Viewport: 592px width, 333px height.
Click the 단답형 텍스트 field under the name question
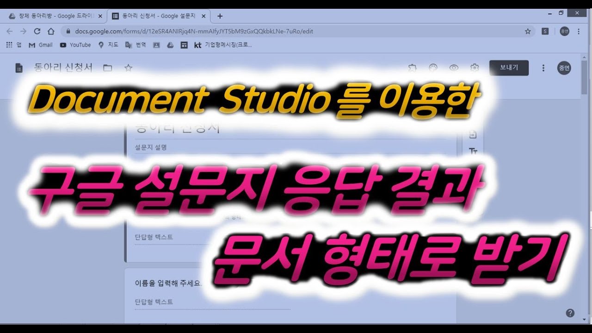[213, 302]
